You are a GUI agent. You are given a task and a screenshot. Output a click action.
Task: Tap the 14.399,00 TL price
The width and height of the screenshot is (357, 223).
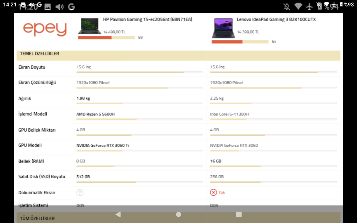click(x=248, y=32)
